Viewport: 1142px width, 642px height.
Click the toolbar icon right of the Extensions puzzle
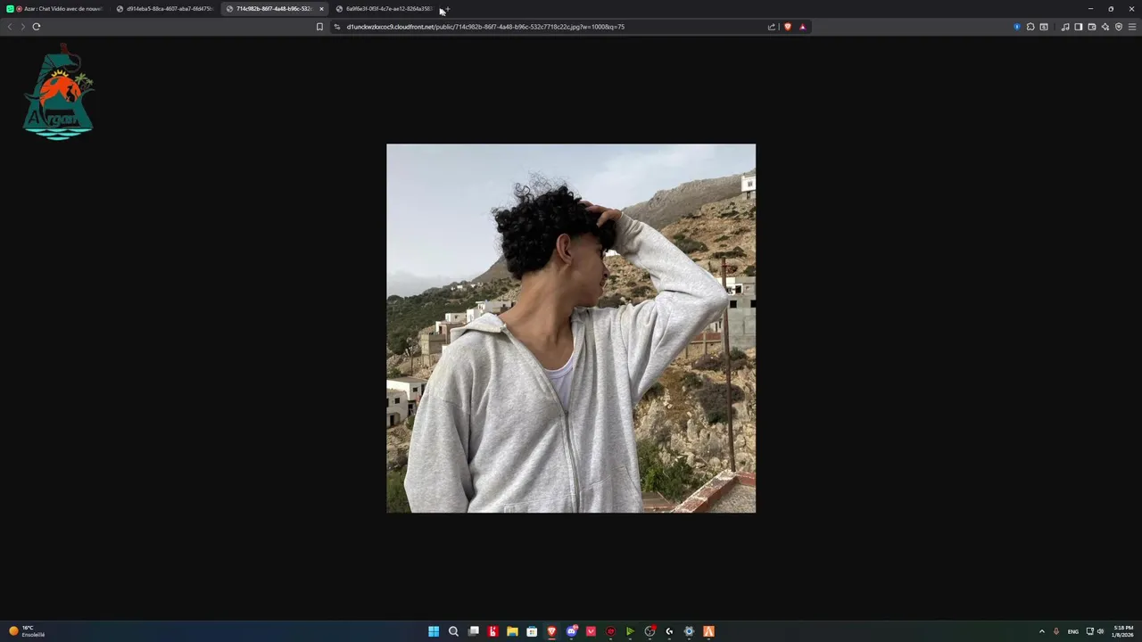pos(1044,27)
